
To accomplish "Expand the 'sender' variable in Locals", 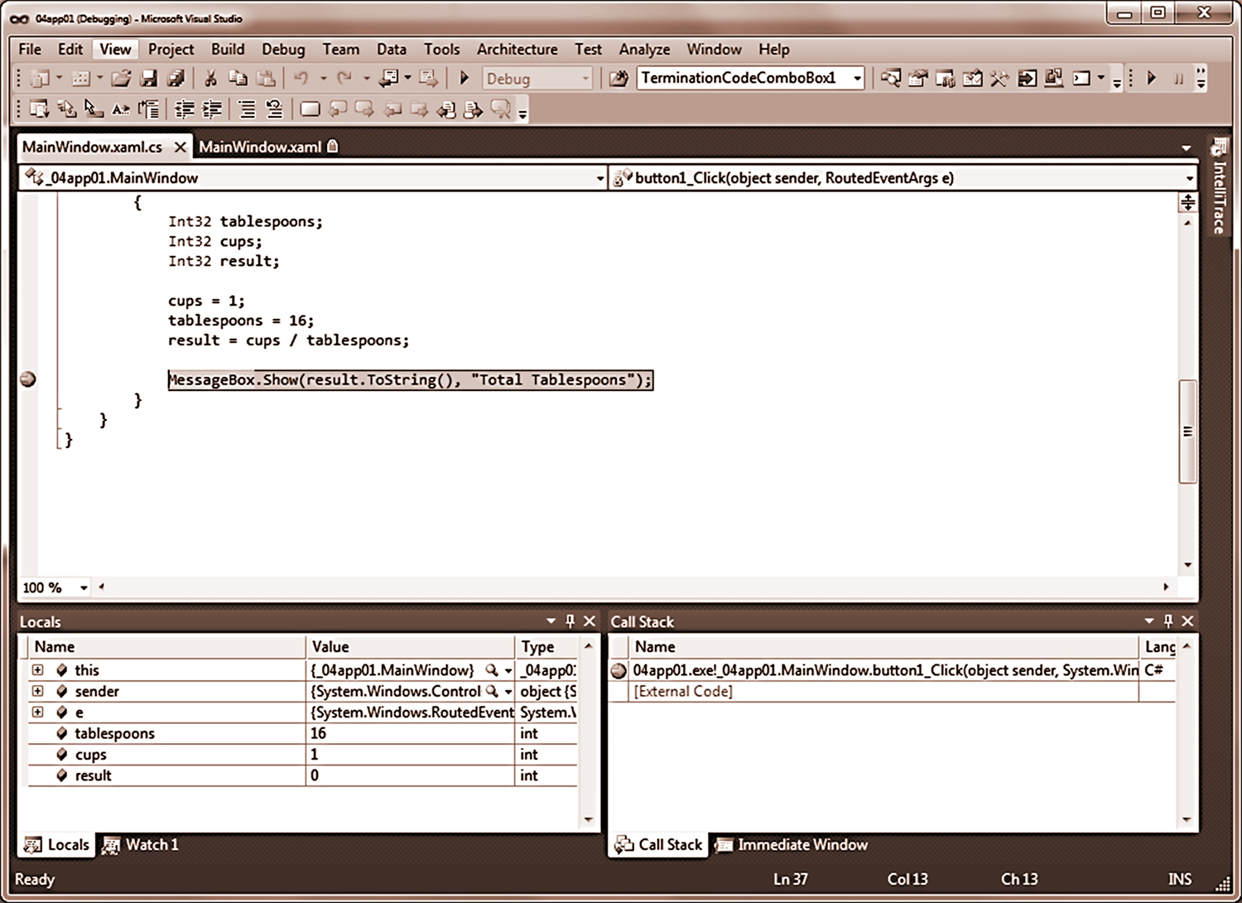I will (x=37, y=691).
